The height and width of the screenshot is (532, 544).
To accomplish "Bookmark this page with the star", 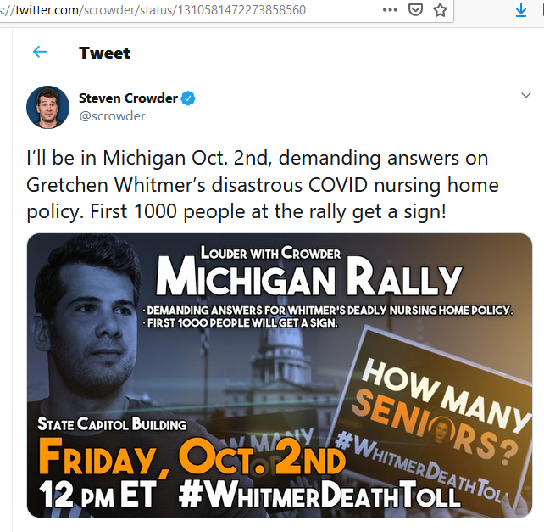I will coord(440,9).
